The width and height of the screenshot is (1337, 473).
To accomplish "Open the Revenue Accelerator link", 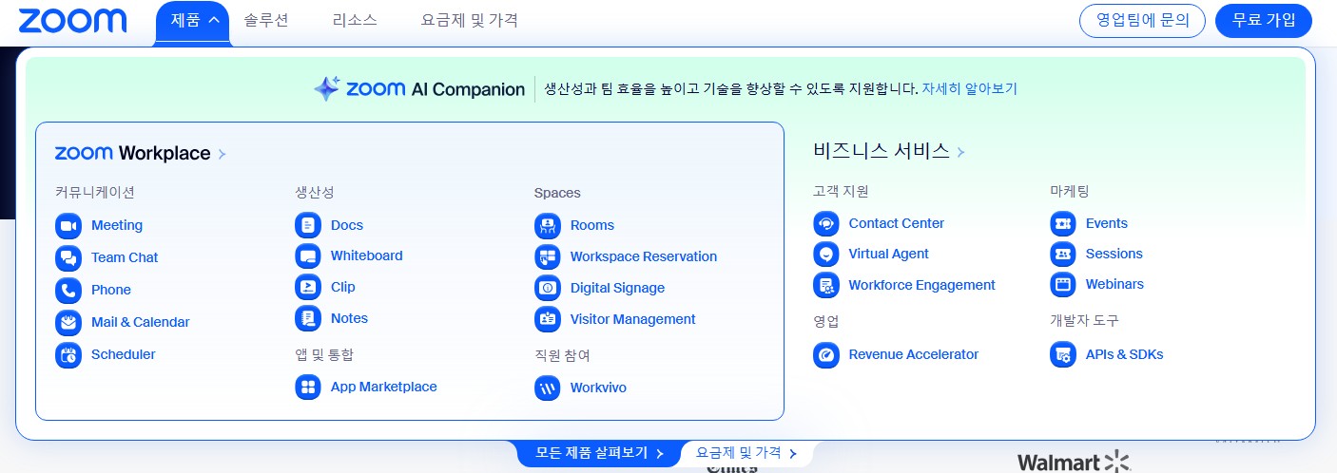I will [914, 355].
